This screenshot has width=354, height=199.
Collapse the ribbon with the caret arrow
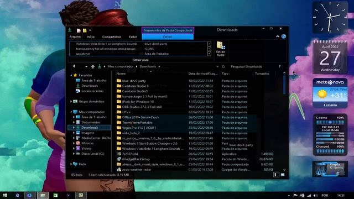(x=278, y=36)
